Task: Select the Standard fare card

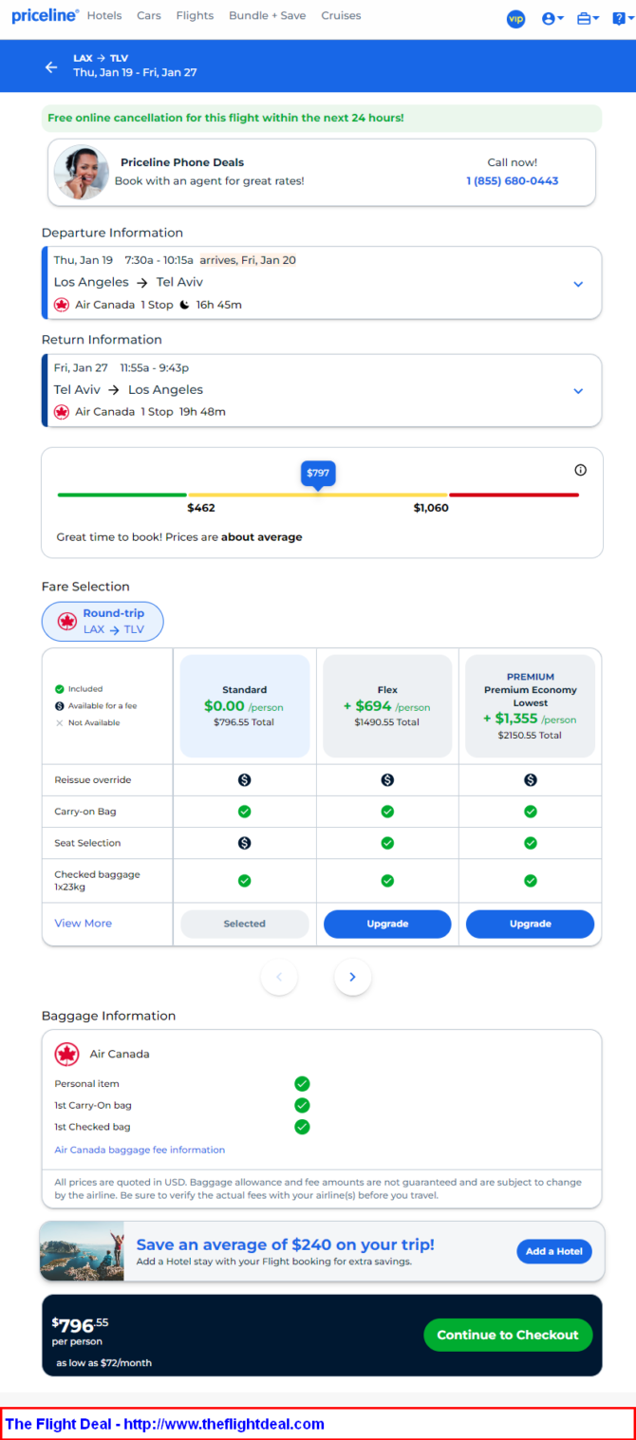Action: [245, 705]
